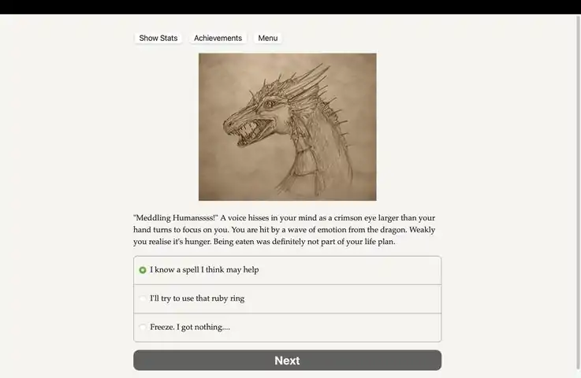View the Achievements list
Screen dimensions: 581x378
tap(218, 38)
